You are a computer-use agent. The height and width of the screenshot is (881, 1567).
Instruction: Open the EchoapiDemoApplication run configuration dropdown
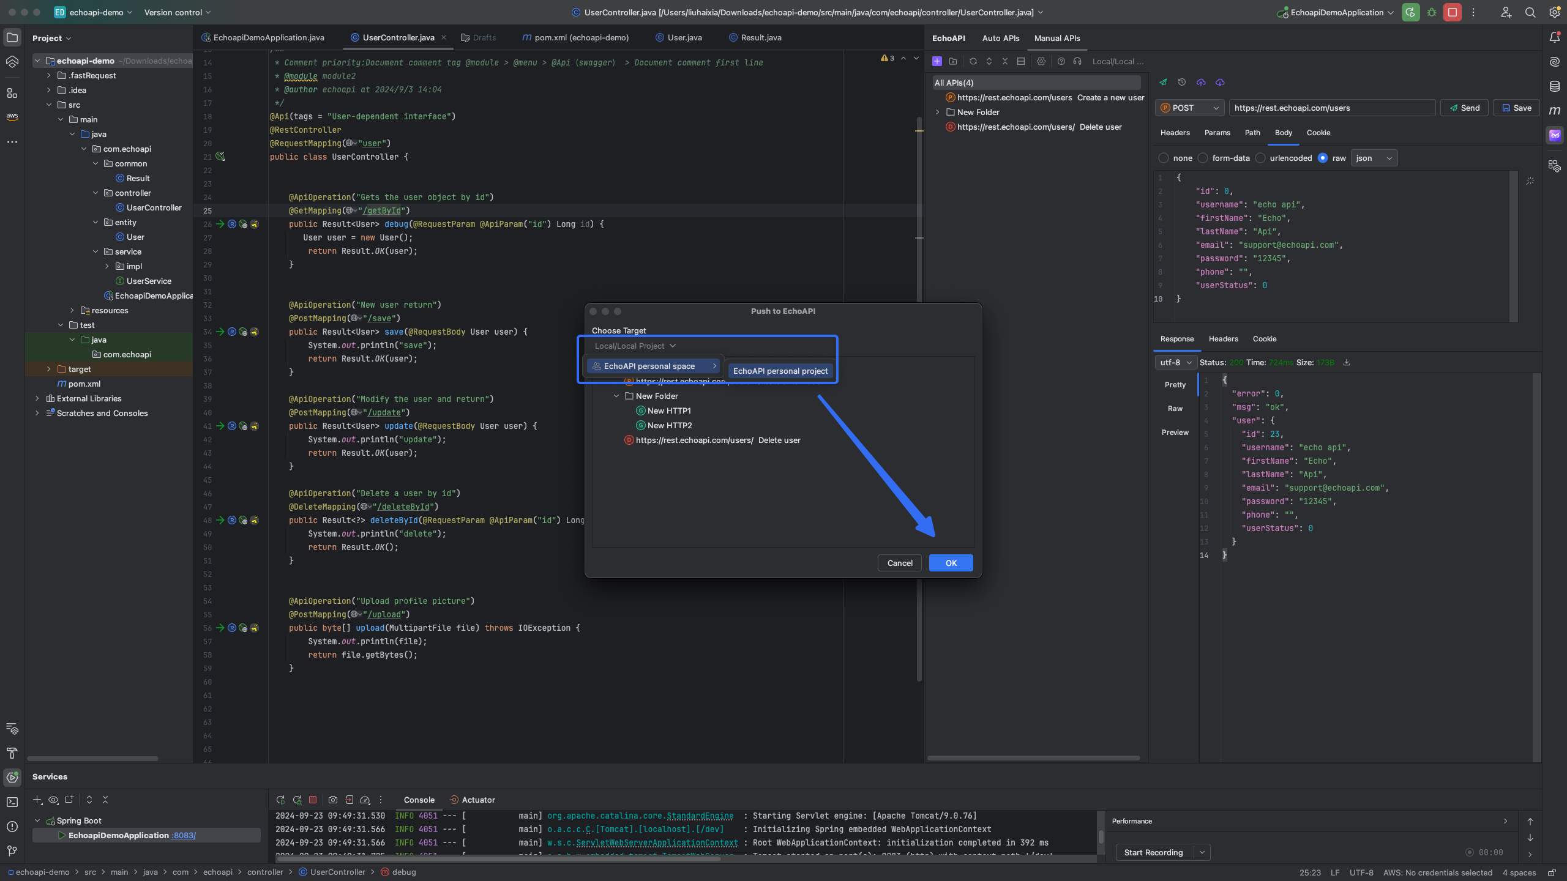(x=1336, y=12)
